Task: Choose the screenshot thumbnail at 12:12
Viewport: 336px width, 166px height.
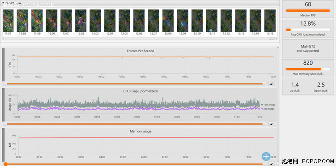Action: [226, 21]
